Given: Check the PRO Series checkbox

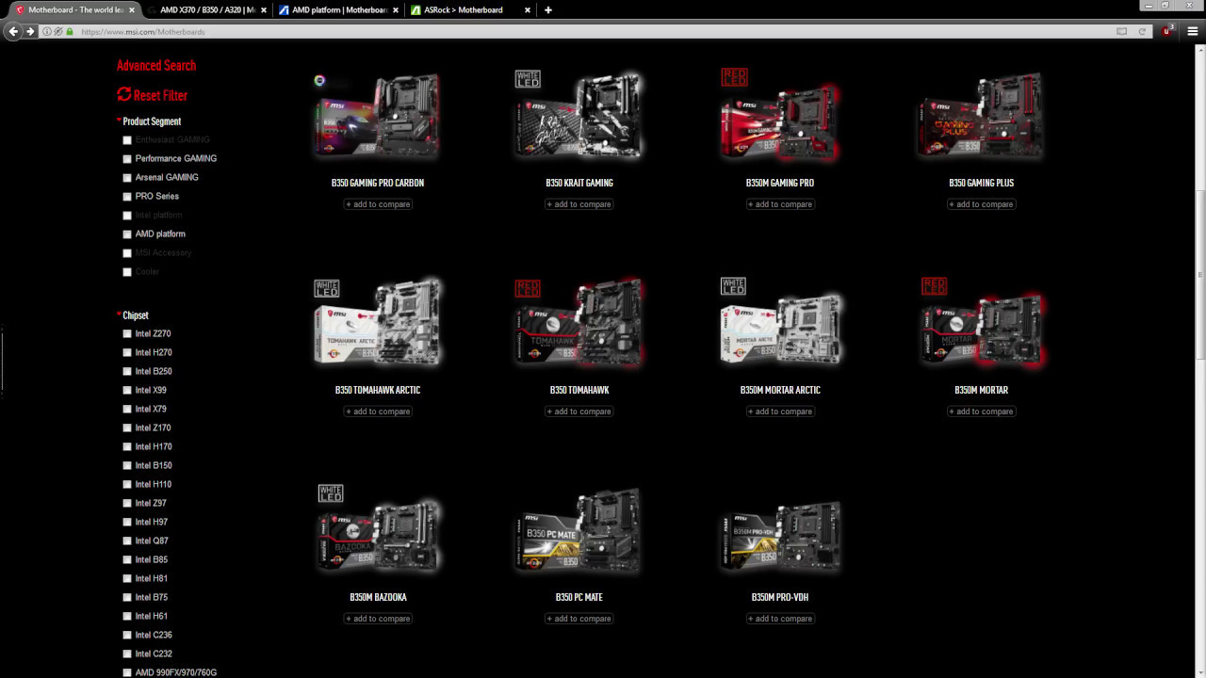Looking at the screenshot, I should pyautogui.click(x=127, y=197).
